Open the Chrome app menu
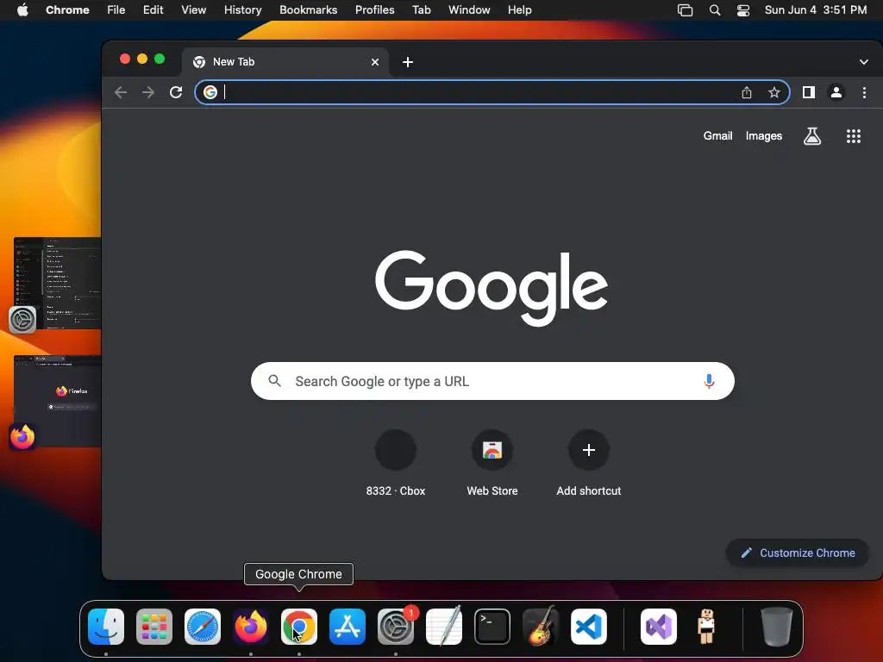Image resolution: width=883 pixels, height=662 pixels. [67, 9]
